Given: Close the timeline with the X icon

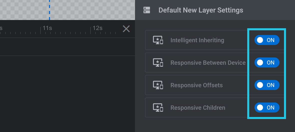Looking at the screenshot, I should point(126,29).
